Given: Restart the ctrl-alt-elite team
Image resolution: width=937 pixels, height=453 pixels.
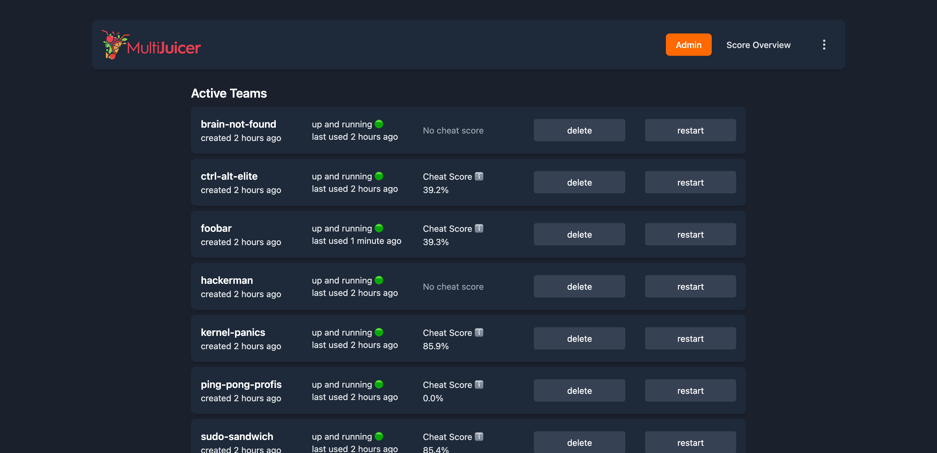Looking at the screenshot, I should pos(690,182).
